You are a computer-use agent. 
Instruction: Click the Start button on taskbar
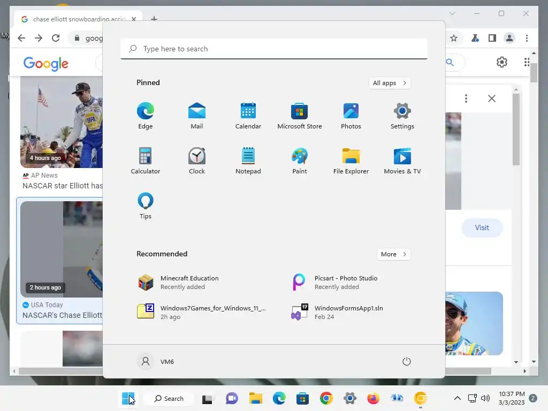click(x=128, y=398)
